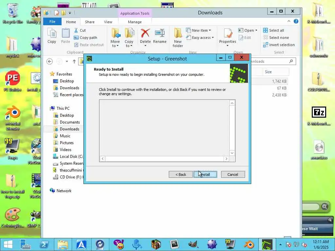
Task: Select Cut in the Clipboard group
Action: (80, 30)
